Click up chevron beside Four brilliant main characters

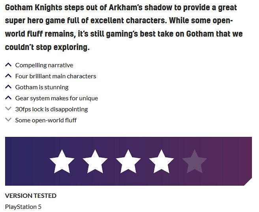(8, 76)
